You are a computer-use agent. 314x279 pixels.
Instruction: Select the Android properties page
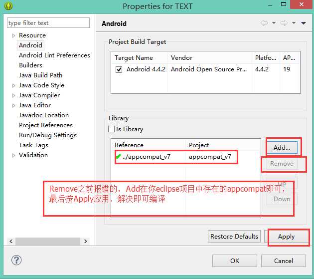coord(30,45)
